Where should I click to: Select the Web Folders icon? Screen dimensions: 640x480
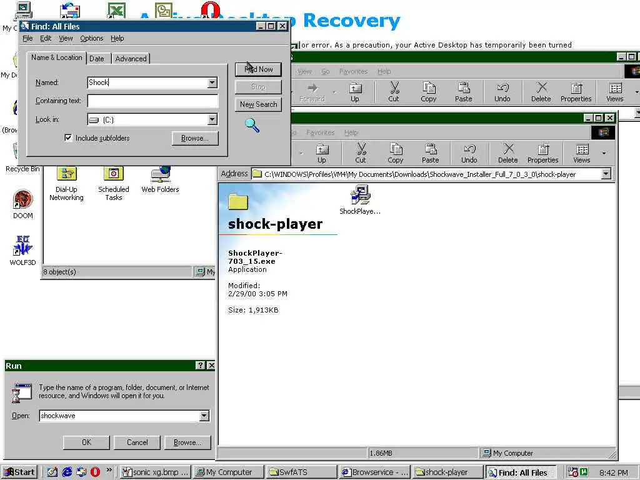160,180
